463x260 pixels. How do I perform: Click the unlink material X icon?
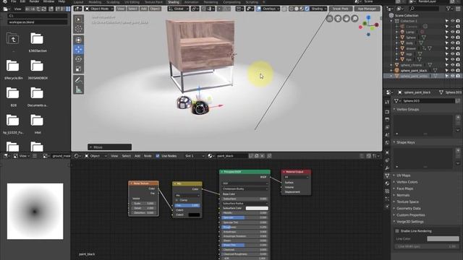(x=262, y=156)
